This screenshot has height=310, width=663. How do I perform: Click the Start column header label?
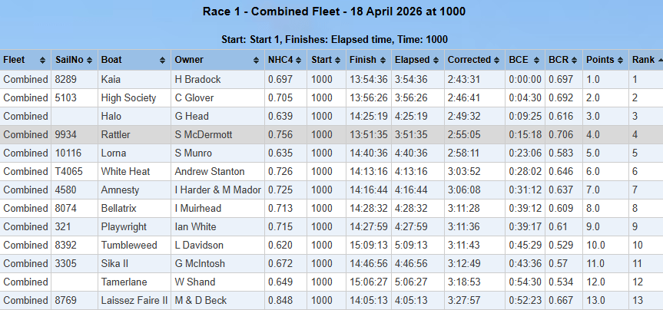pyautogui.click(x=321, y=60)
